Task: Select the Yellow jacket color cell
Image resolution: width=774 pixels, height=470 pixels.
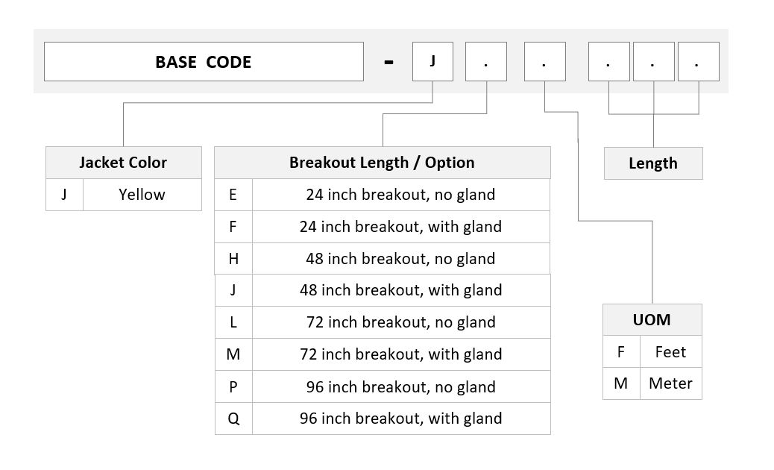Action: tap(142, 195)
